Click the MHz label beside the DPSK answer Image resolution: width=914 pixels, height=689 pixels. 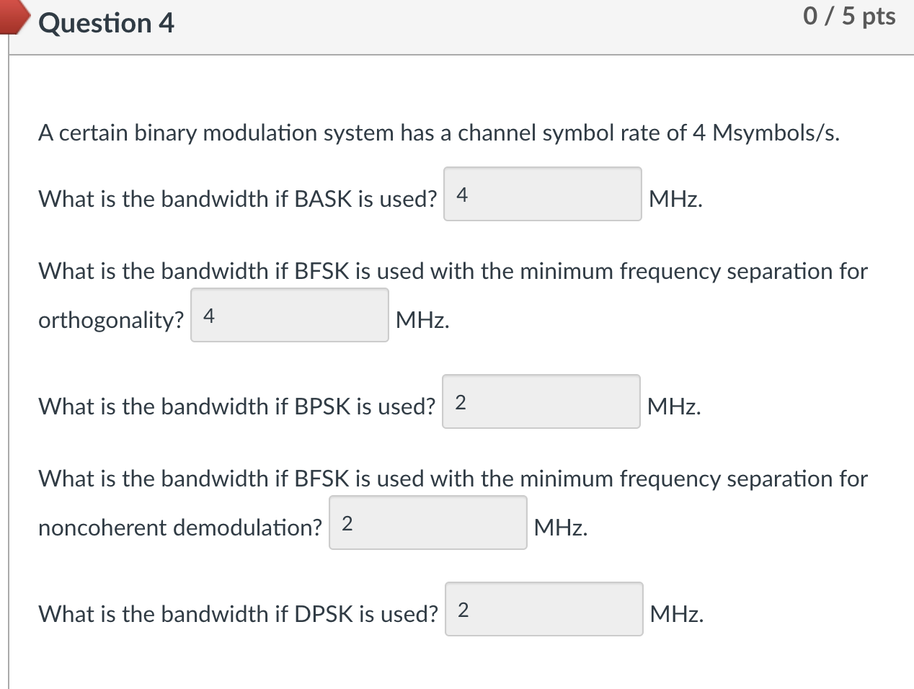point(676,615)
